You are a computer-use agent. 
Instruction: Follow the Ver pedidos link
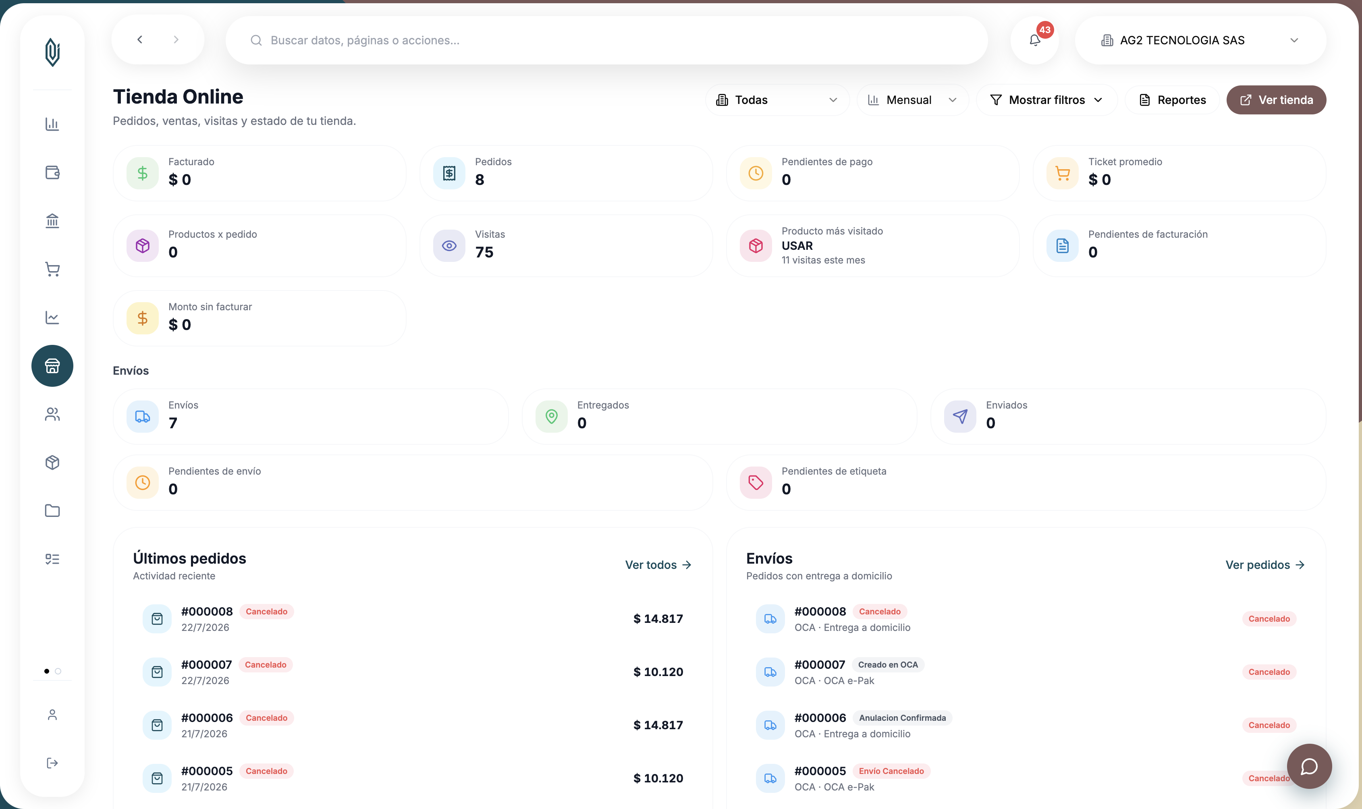(1265, 565)
